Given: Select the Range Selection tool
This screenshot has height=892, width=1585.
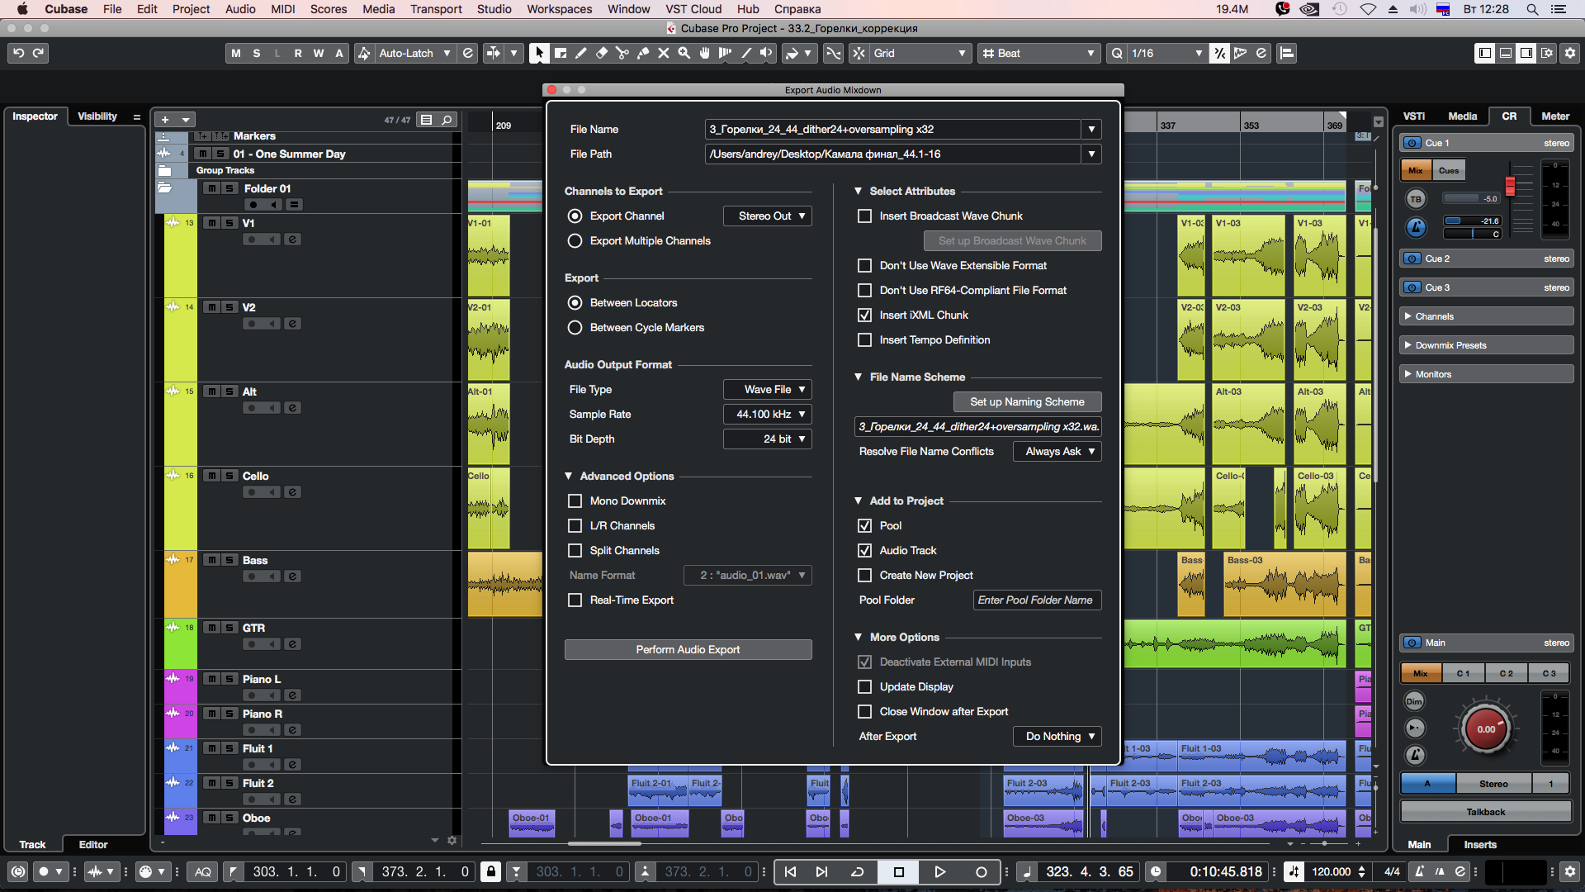Looking at the screenshot, I should pyautogui.click(x=561, y=53).
